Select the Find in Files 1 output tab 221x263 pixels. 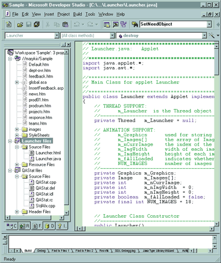(60, 251)
